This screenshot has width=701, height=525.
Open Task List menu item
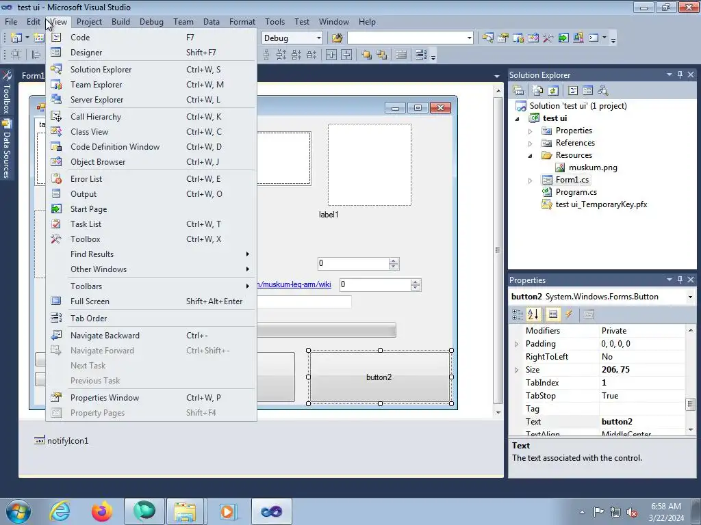click(151, 224)
